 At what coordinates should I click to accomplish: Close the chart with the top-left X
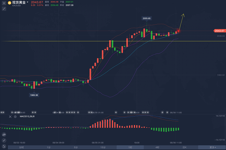point(4,3)
